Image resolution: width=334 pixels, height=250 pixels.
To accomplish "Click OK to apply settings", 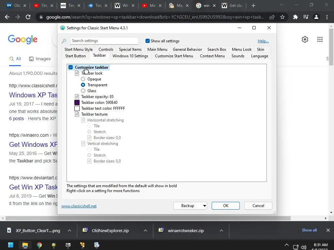I will click(226, 206).
